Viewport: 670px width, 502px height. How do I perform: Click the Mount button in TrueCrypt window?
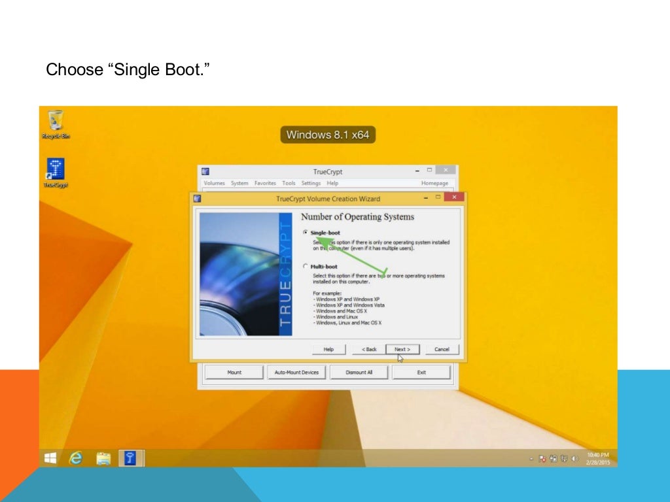(x=234, y=372)
